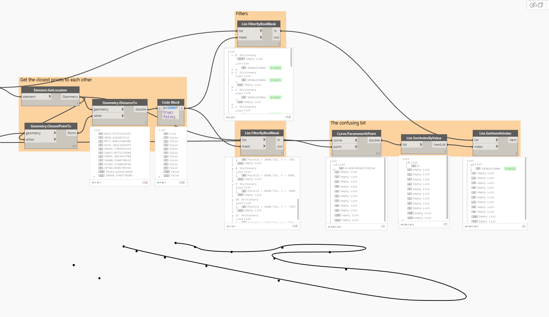Open geometry port chevron on Geometry.ClosestPointTo
549x317 pixels.
click(x=55, y=133)
